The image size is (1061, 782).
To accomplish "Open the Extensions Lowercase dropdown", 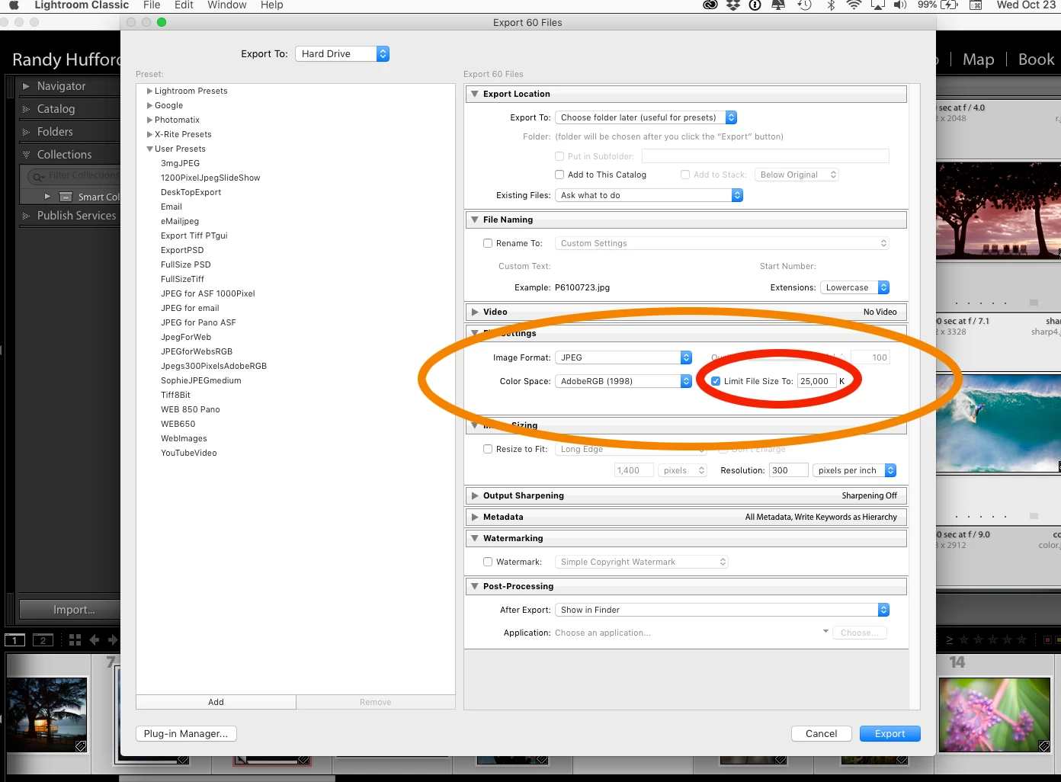I will click(x=854, y=287).
